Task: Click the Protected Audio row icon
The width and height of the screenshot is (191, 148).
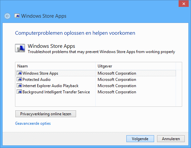Action: pyautogui.click(x=19, y=79)
